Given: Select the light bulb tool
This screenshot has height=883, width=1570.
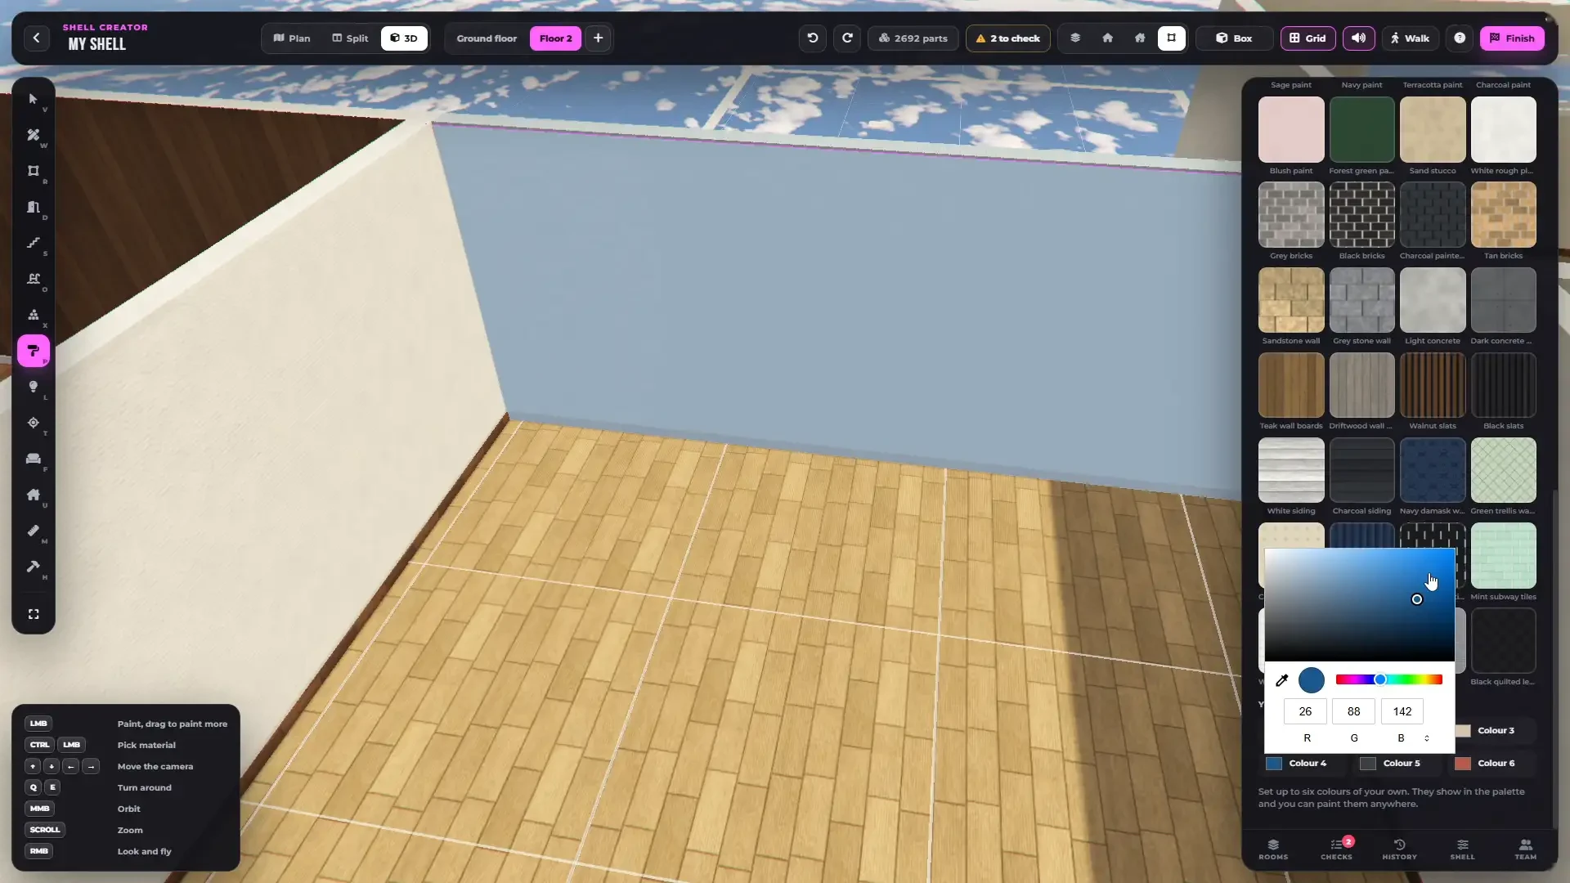Looking at the screenshot, I should coord(34,387).
